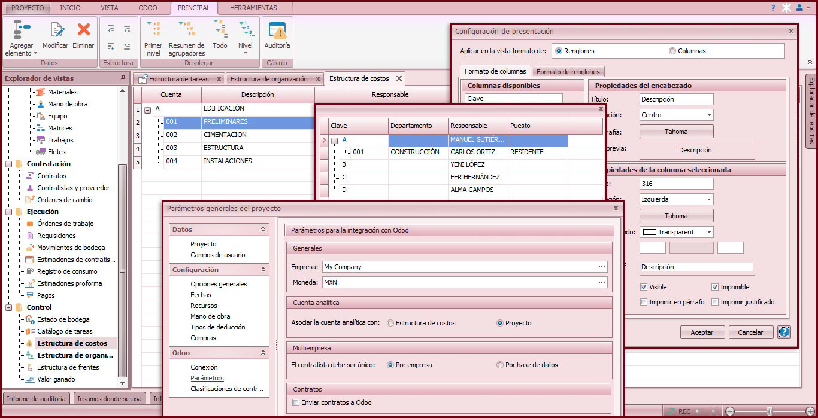Screen dimensions: 818x418
Task: Select Equipo in the views explorer
Action: 57,116
